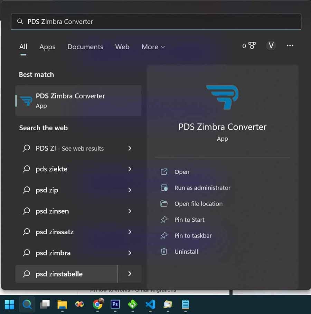Open File Explorer from the taskbar
311x314 pixels.
point(62,304)
